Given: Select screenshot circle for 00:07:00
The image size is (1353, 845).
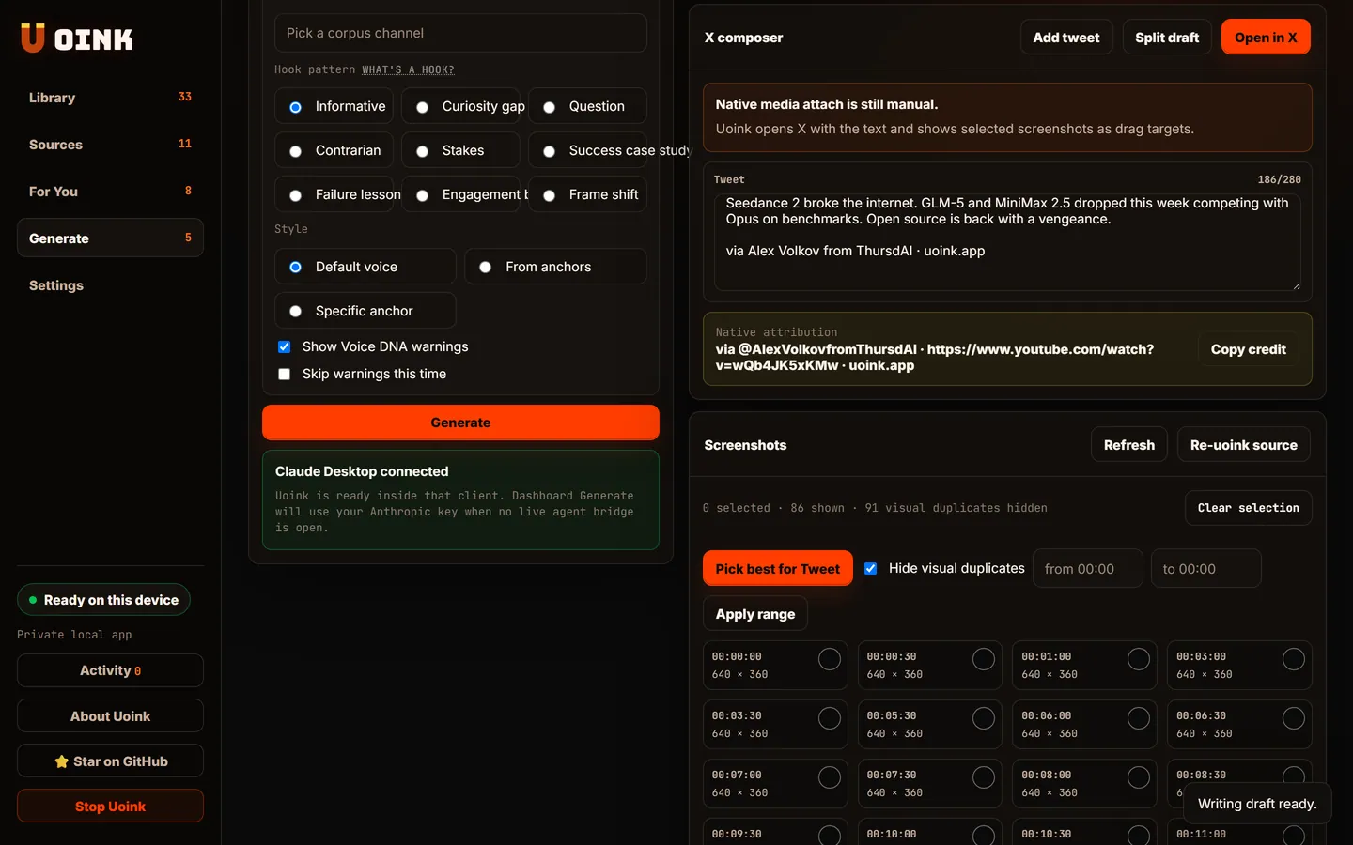Looking at the screenshot, I should (830, 777).
